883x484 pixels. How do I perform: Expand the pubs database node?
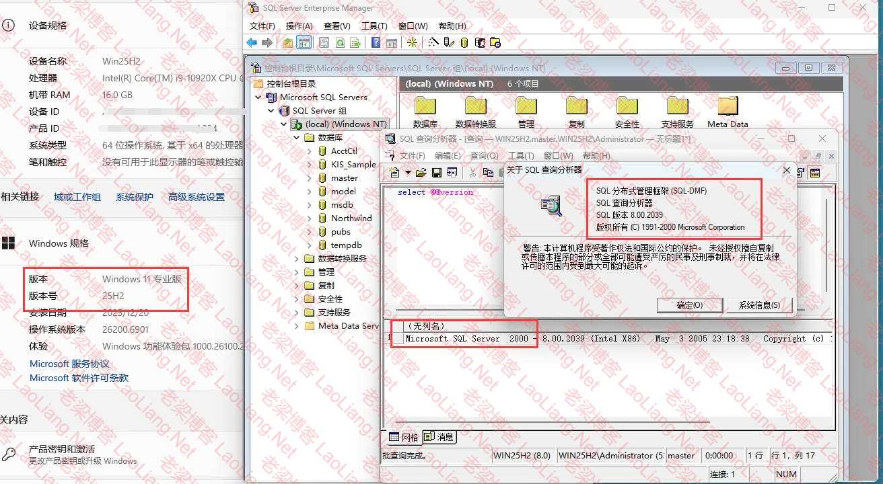tap(309, 232)
